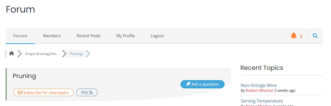Click the notification count 8
The width and height of the screenshot is (331, 106).
click(301, 36)
